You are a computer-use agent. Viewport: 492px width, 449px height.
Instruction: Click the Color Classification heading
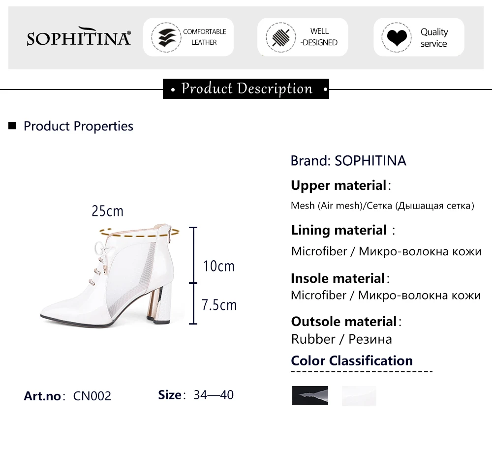click(x=352, y=360)
